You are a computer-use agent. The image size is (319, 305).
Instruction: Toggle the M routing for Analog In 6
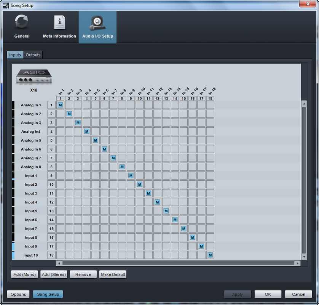(x=104, y=149)
